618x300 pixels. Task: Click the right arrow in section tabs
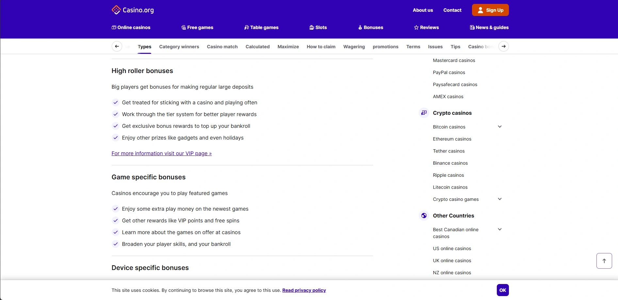pyautogui.click(x=504, y=46)
